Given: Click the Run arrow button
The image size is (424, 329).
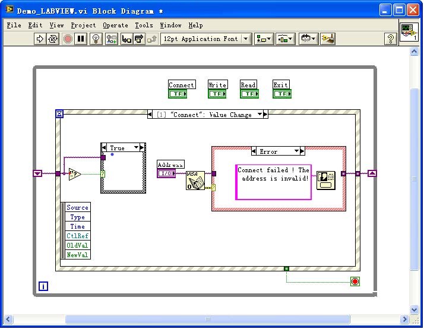Looking at the screenshot, I should click(x=40, y=39).
